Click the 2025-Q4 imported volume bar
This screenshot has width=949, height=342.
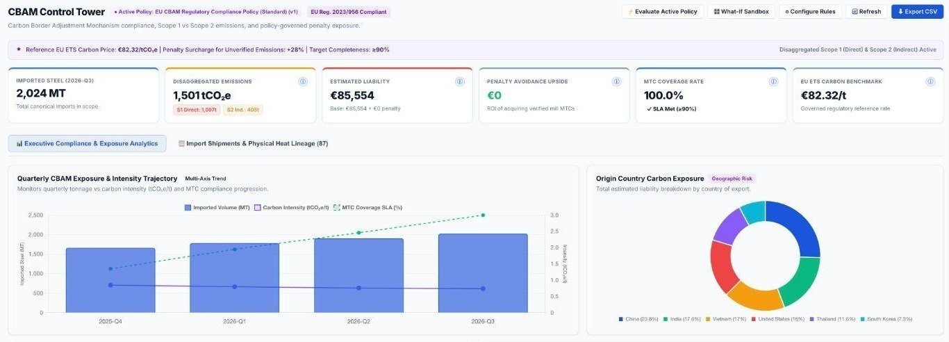point(110,280)
